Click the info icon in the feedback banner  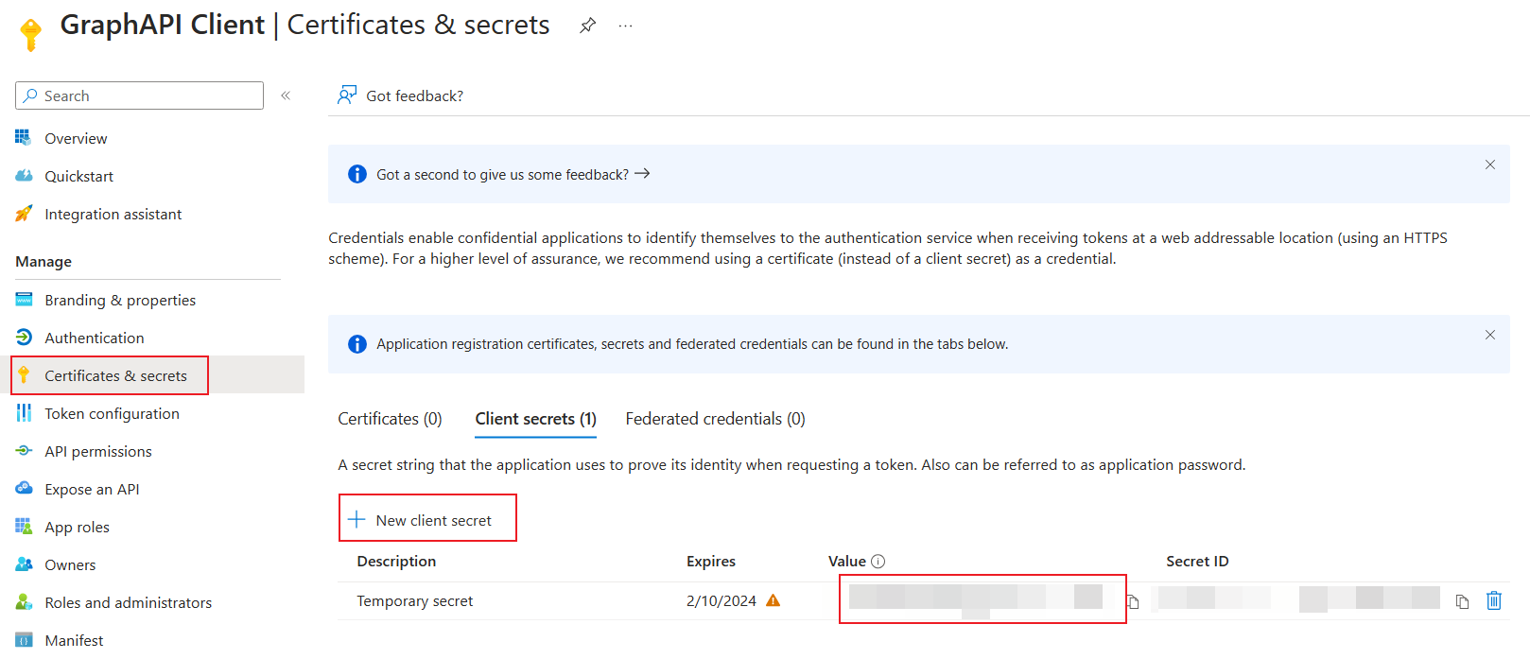pyautogui.click(x=356, y=174)
